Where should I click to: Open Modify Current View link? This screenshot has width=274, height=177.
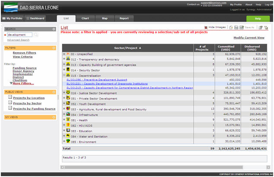(249, 38)
